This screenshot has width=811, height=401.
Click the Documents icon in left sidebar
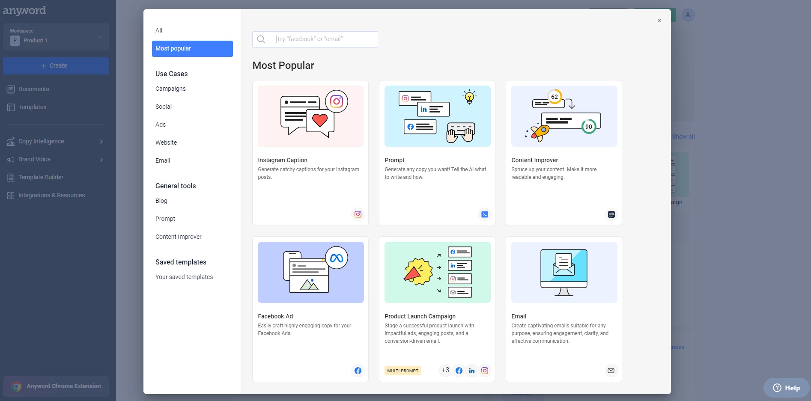point(11,89)
